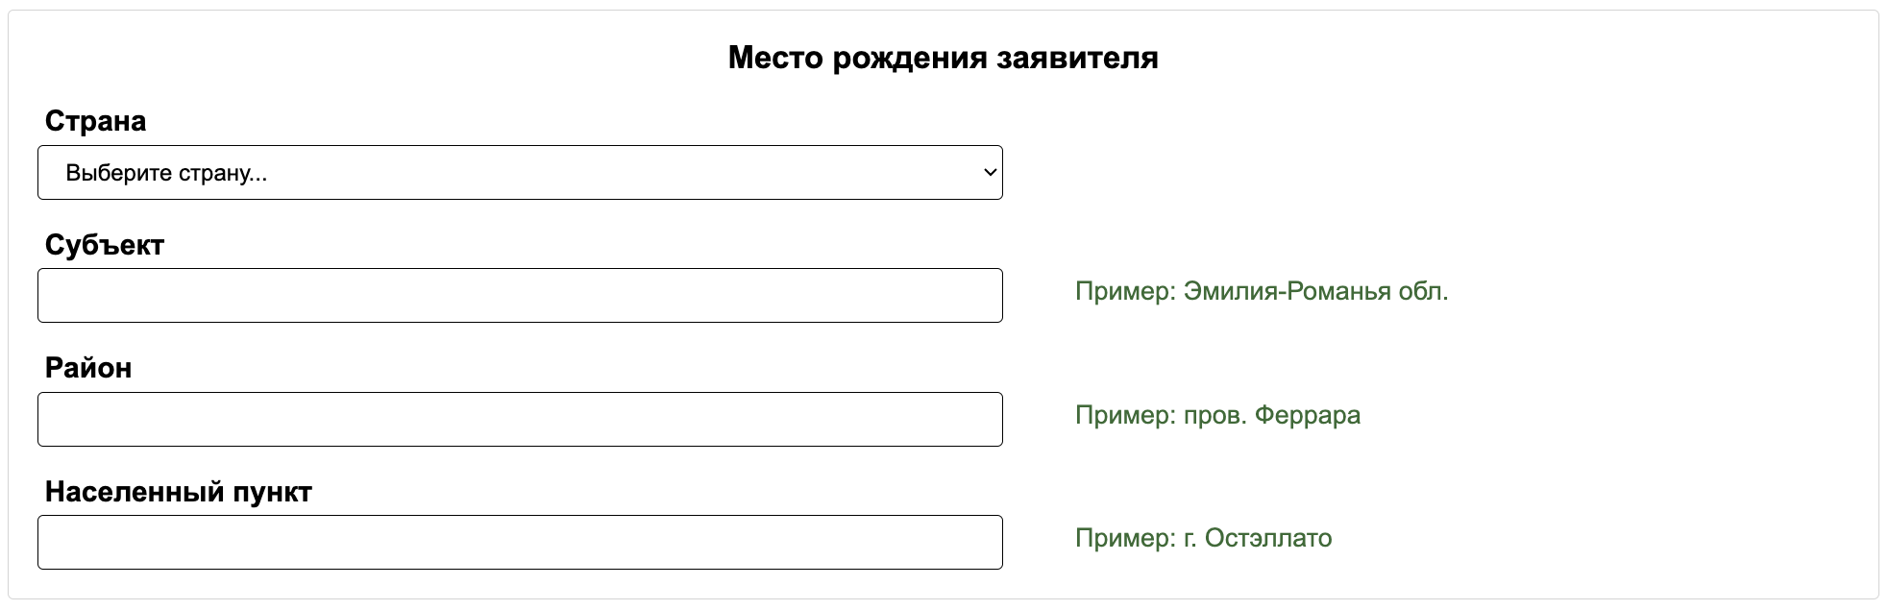
Task: Click inside the Населенный пункт input field
Action: pyautogui.click(x=519, y=541)
